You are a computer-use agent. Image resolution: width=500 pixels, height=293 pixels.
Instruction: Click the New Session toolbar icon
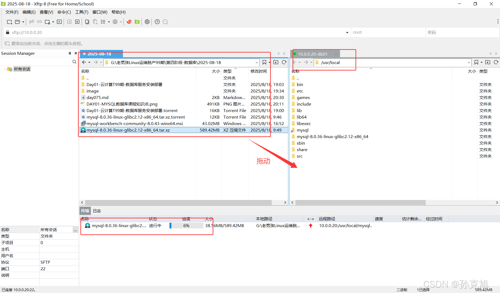[x=10, y=22]
